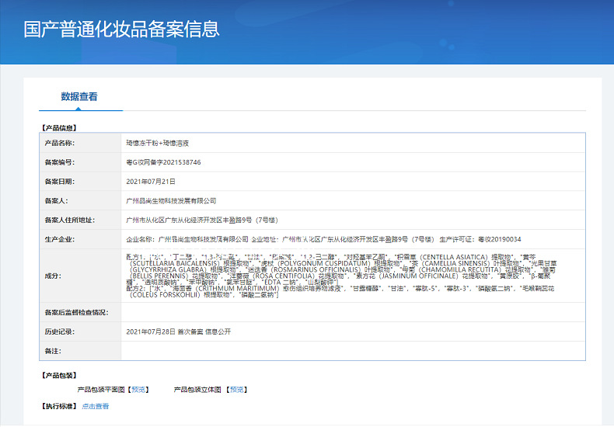Click the filing number 粤G妆网备字2021538746

163,162
